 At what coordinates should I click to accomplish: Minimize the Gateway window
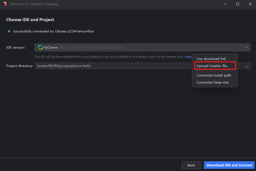225,4
